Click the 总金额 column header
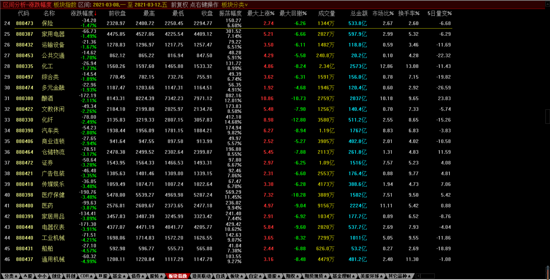This screenshot has width=550, height=280. click(359, 13)
